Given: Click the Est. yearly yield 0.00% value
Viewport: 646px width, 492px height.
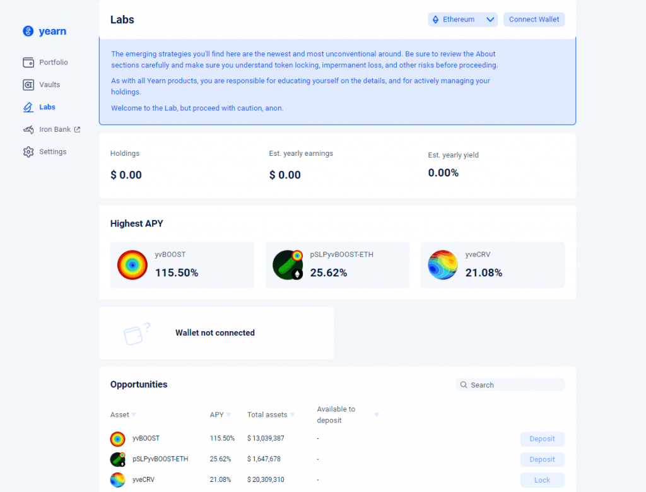Looking at the screenshot, I should pos(443,173).
